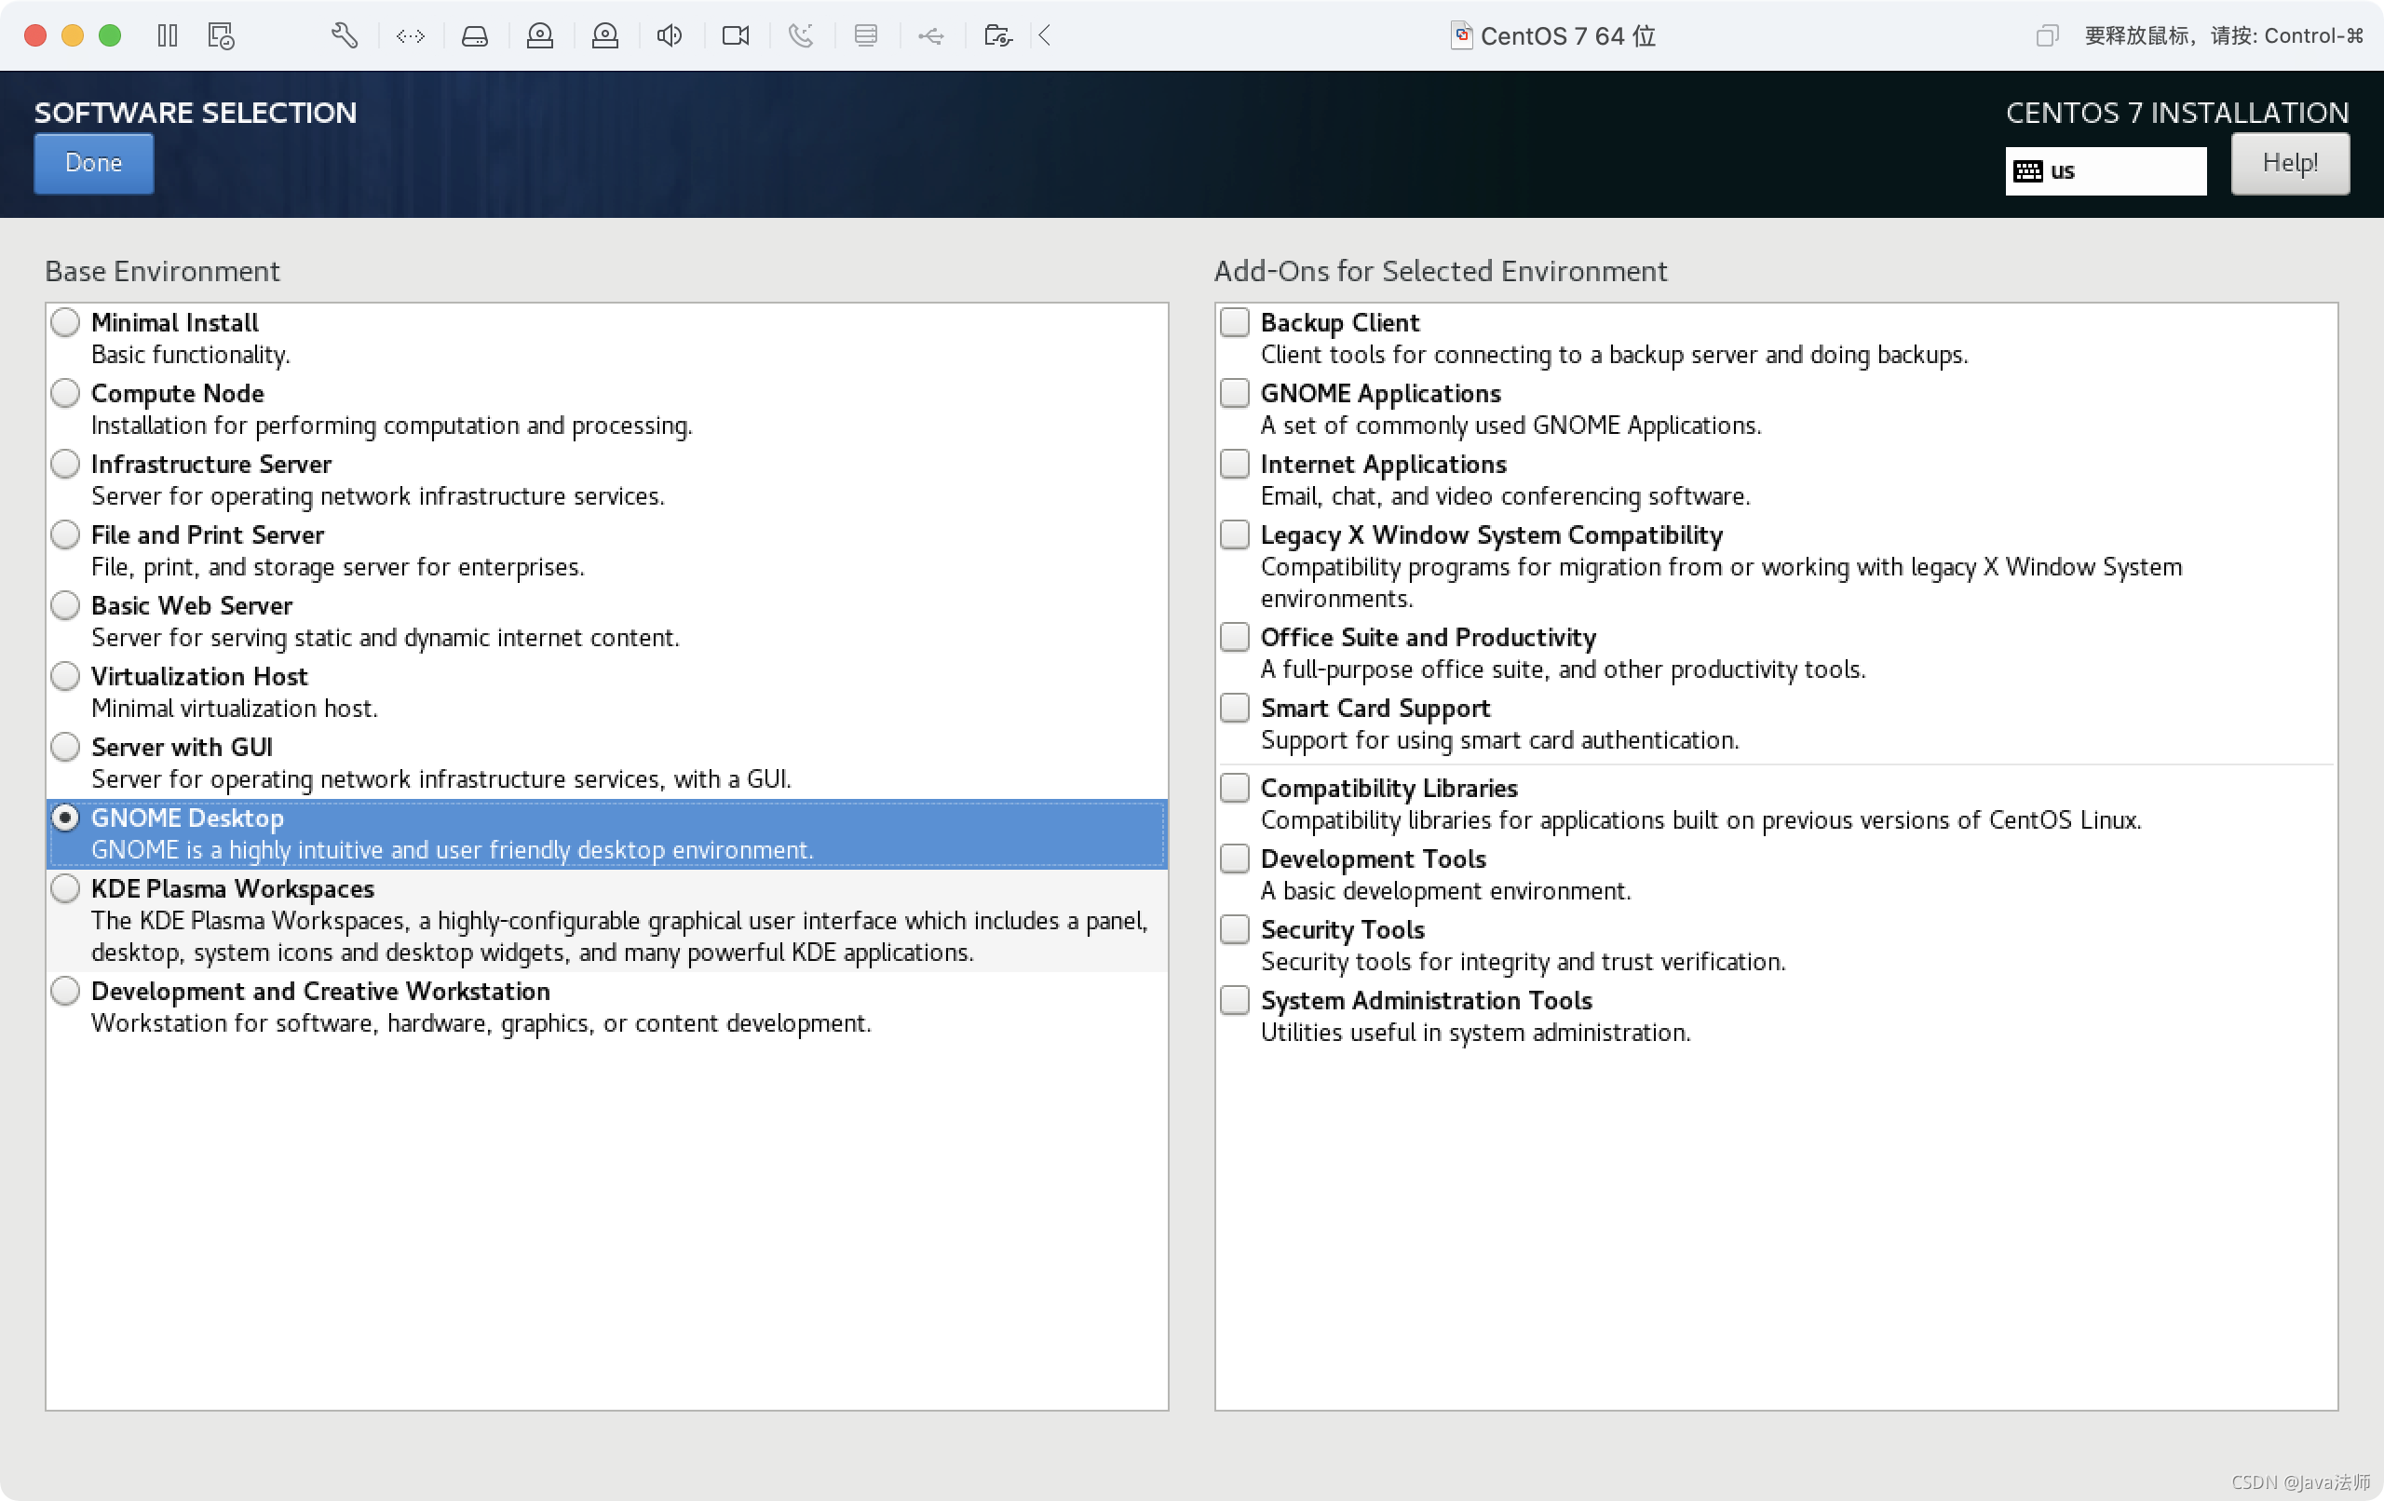Click the camera toolbar icon
Image resolution: width=2384 pixels, height=1501 pixels.
tap(736, 36)
